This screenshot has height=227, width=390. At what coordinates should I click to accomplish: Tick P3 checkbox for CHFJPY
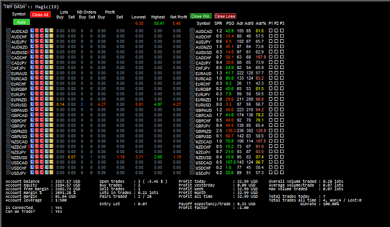pos(282,67)
